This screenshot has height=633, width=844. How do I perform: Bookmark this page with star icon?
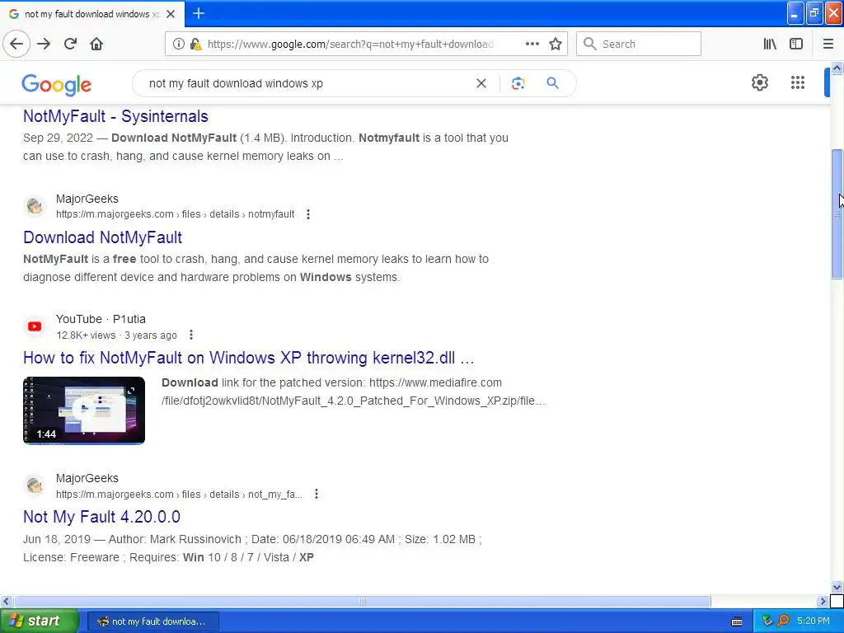click(556, 44)
